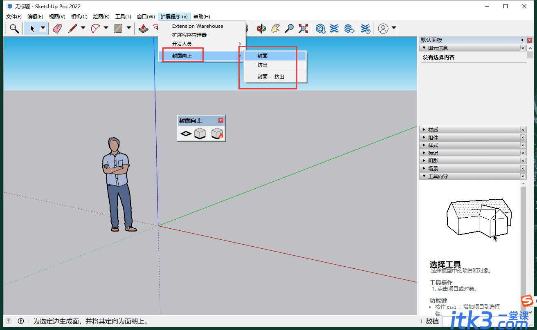Close the 阴影 panel
The width and height of the screenshot is (537, 330).
click(523, 161)
